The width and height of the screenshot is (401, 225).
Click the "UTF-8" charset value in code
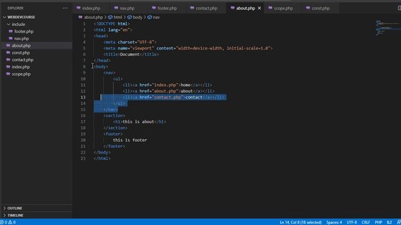tap(145, 42)
